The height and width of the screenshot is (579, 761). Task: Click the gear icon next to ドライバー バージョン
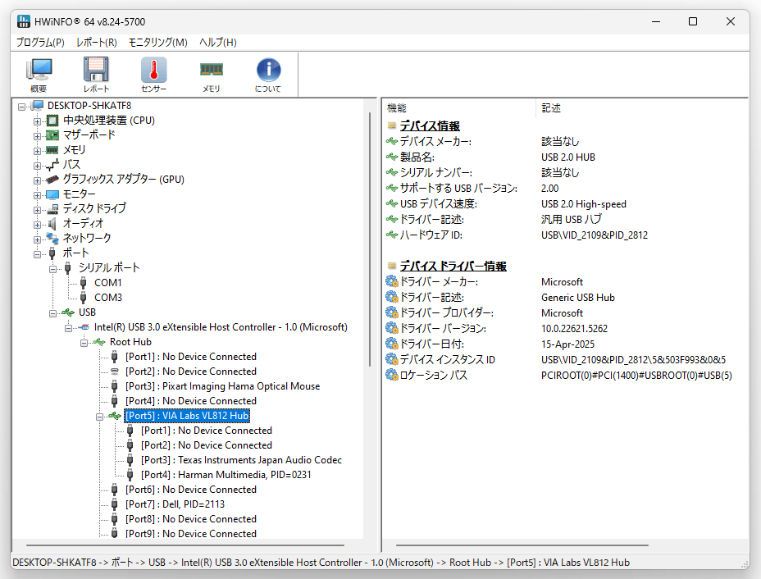[392, 328]
